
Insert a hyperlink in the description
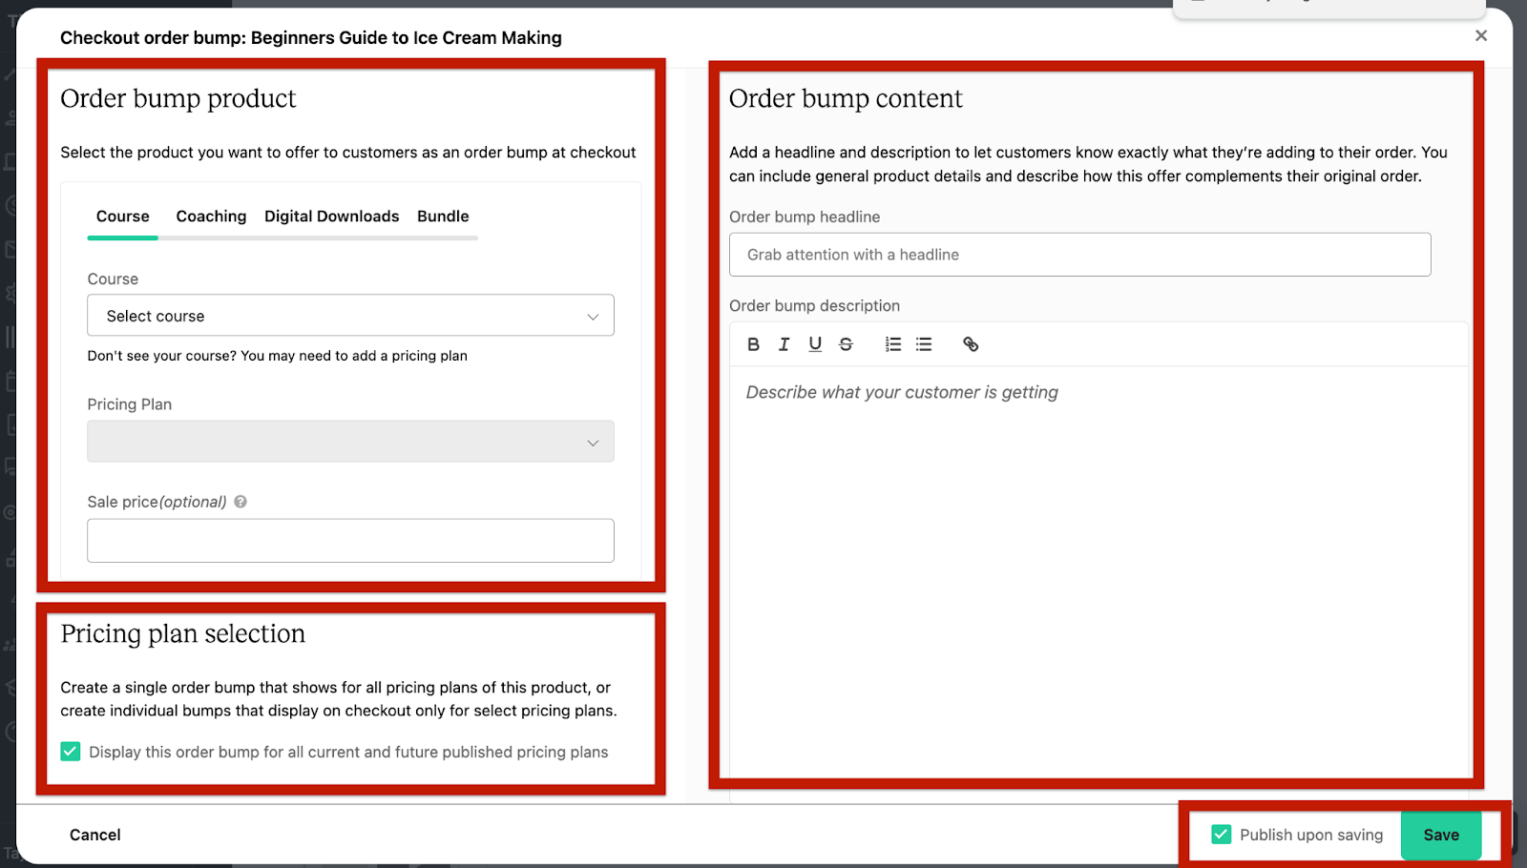tap(971, 344)
